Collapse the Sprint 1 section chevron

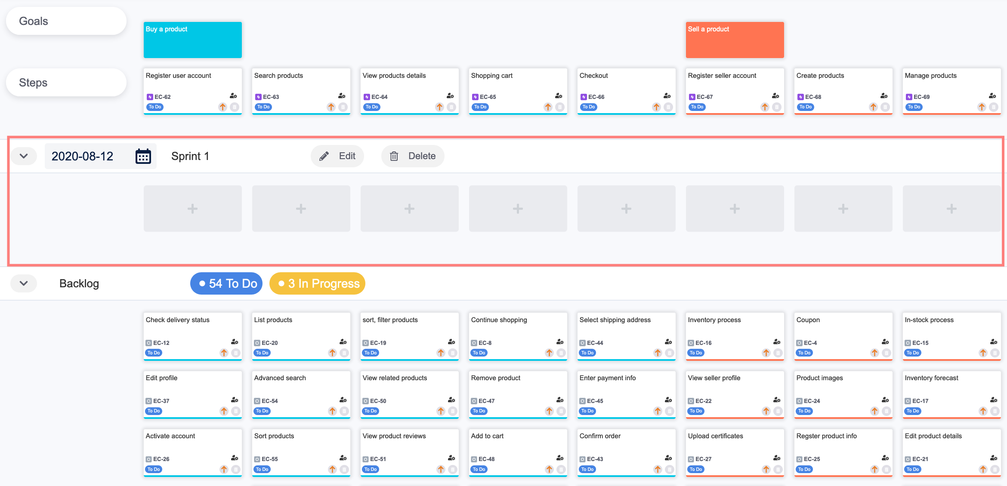tap(24, 156)
